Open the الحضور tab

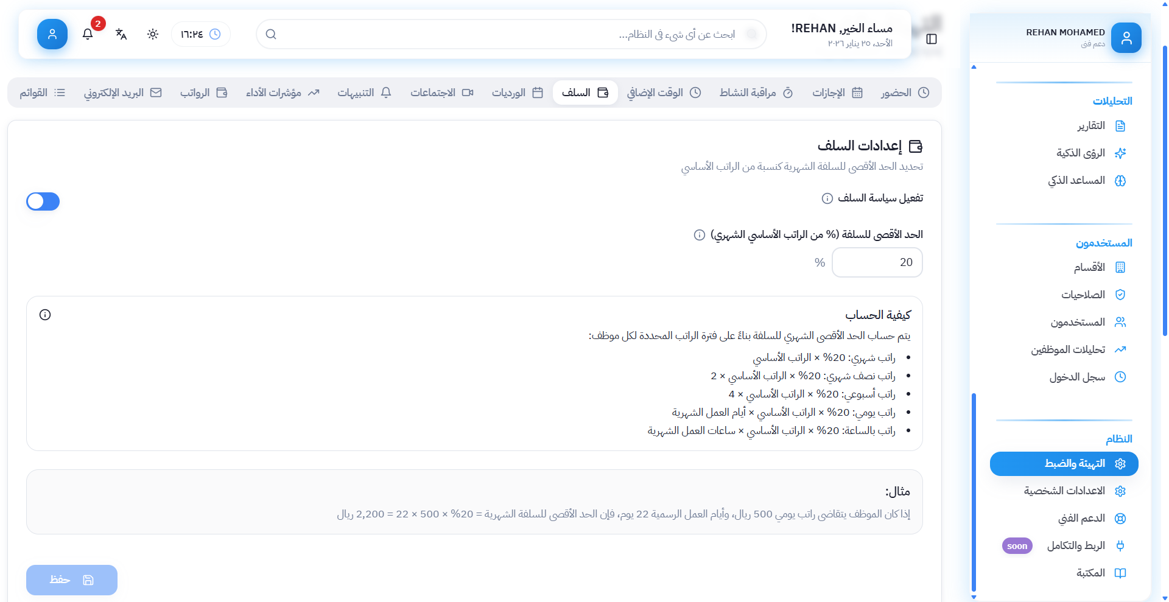tap(904, 93)
